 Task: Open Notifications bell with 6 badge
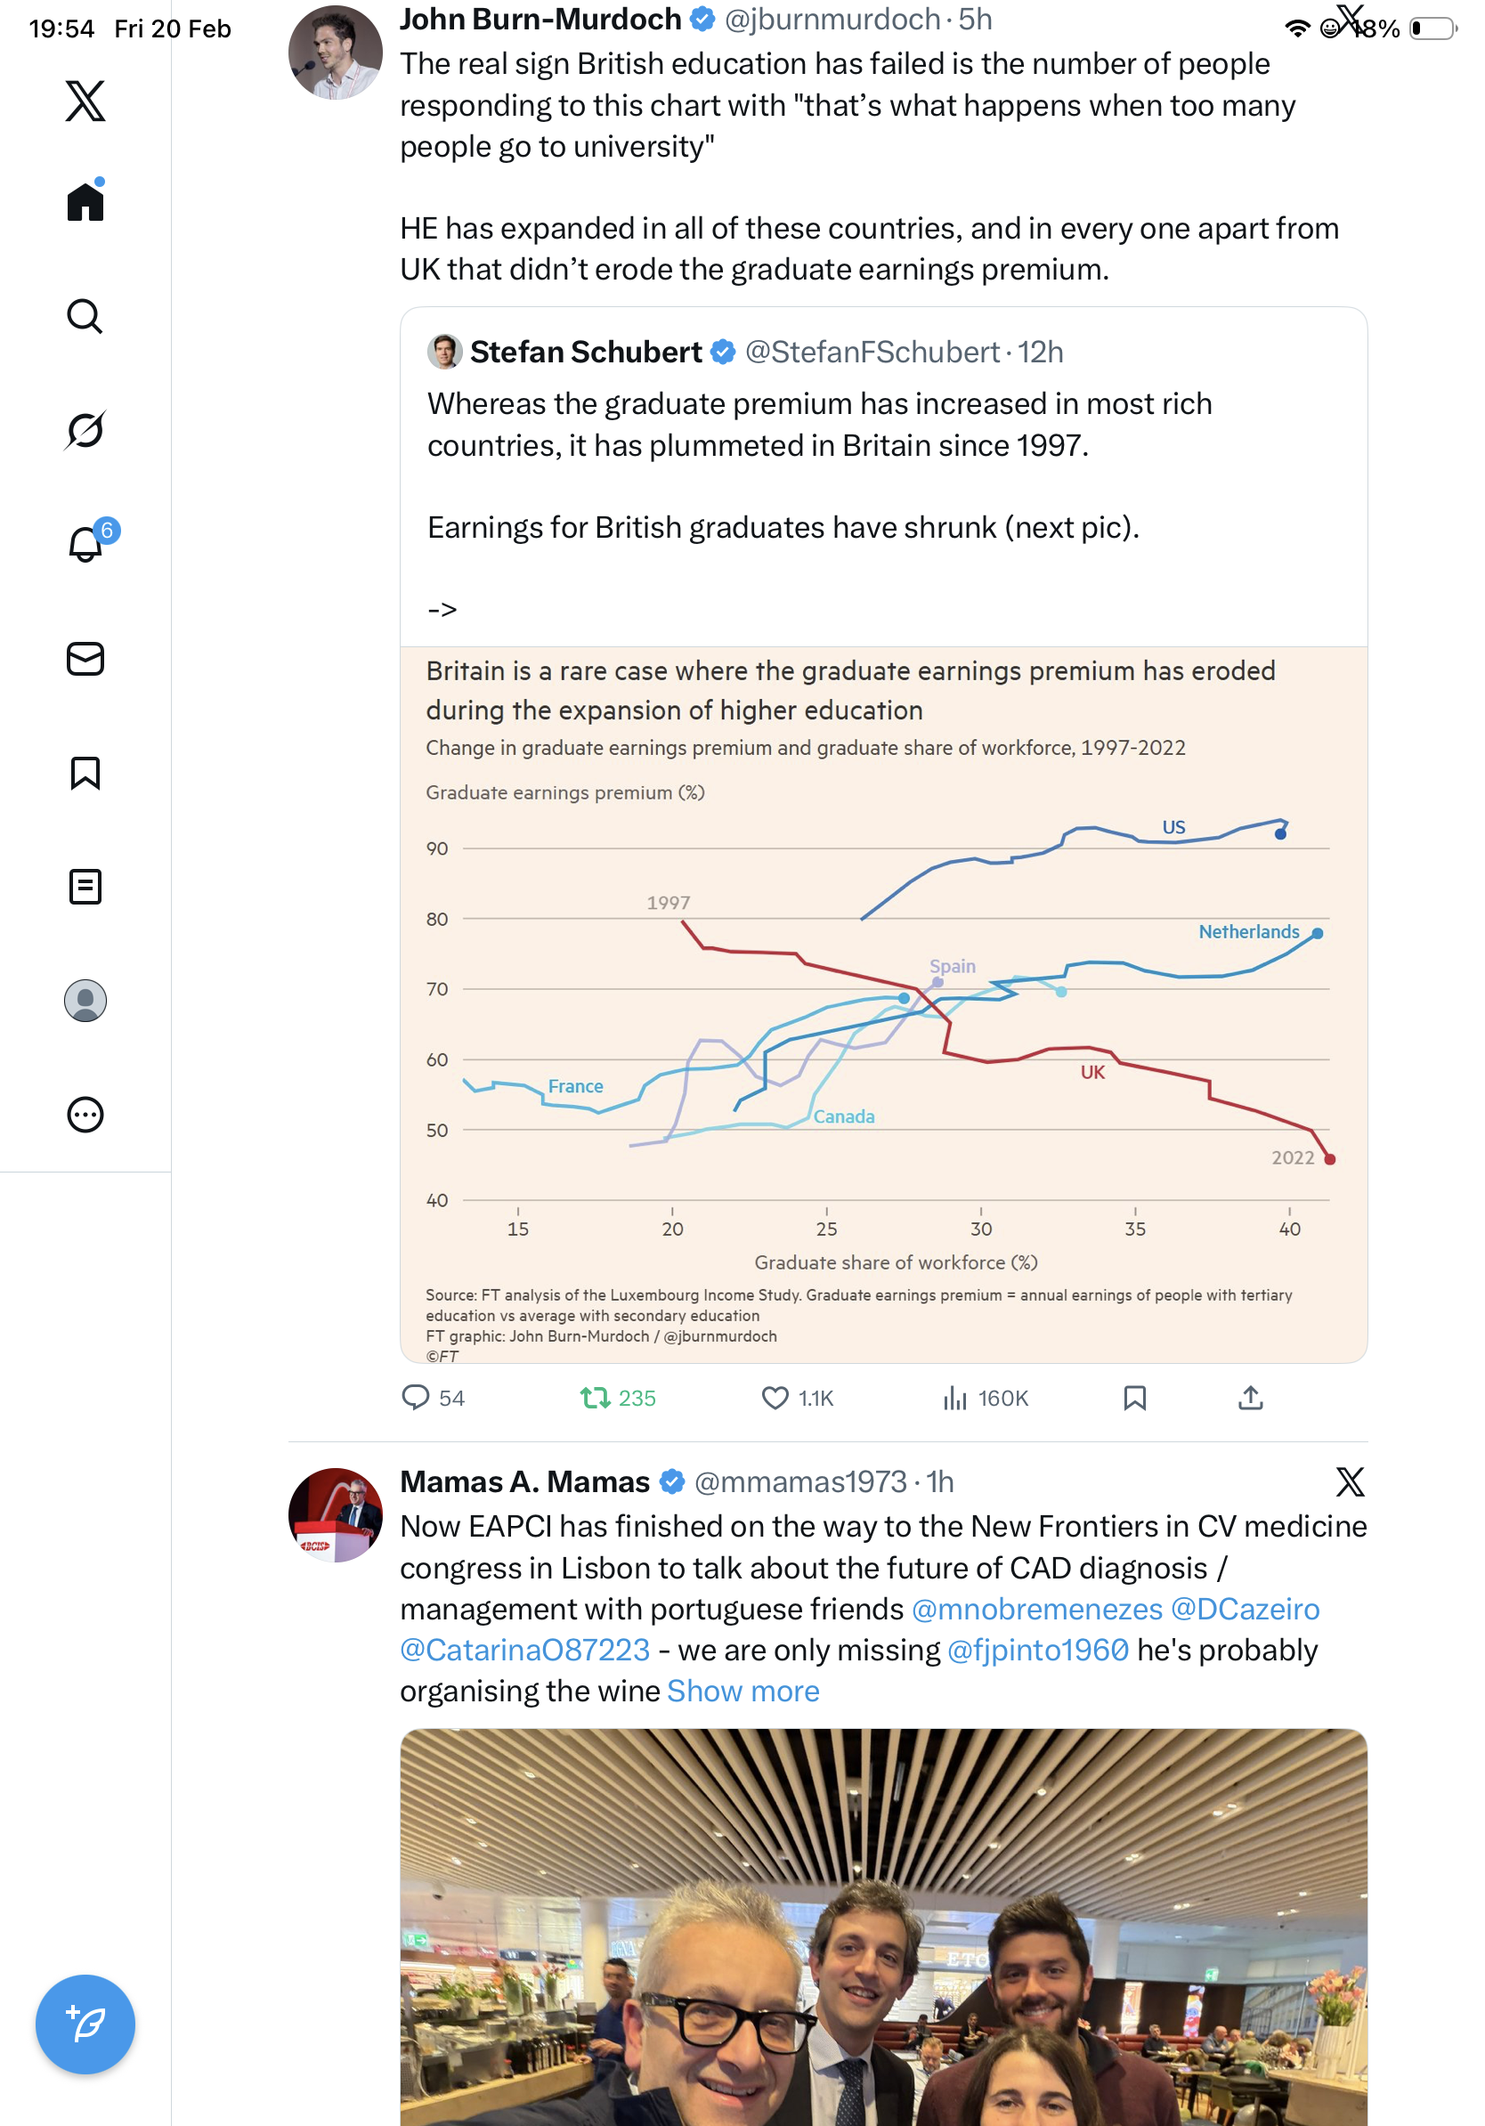pyautogui.click(x=85, y=545)
